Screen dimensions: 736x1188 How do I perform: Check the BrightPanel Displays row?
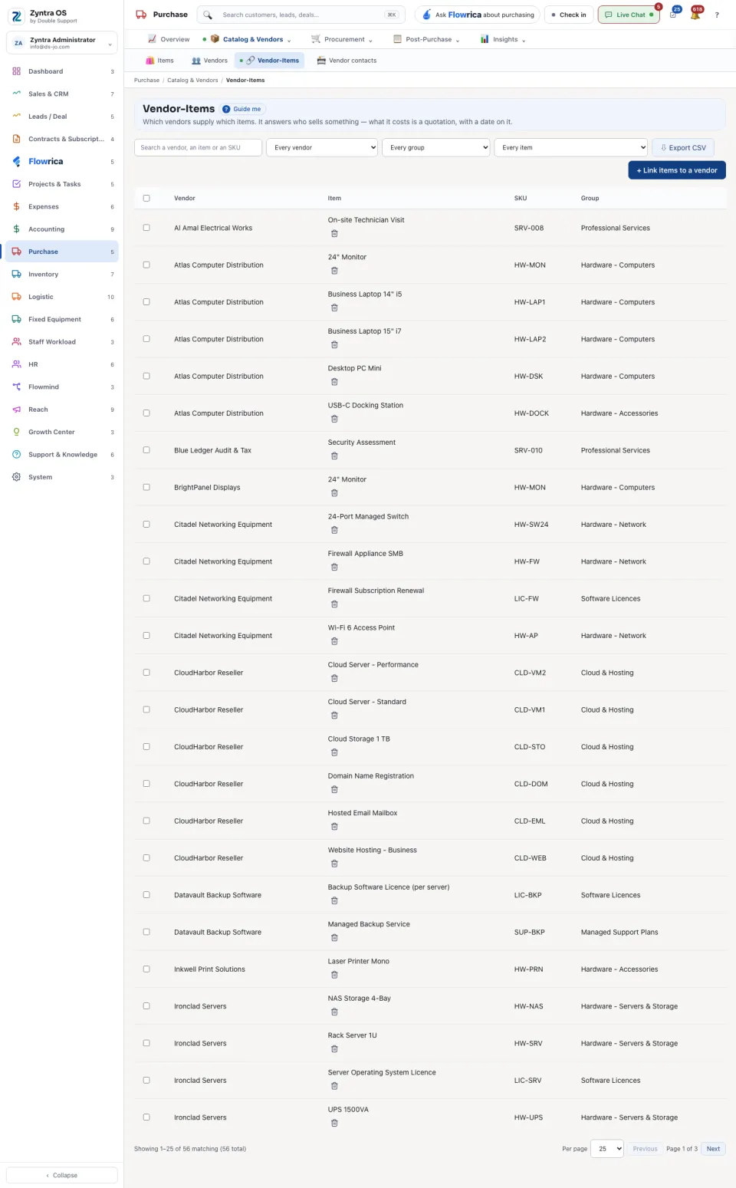(x=146, y=487)
